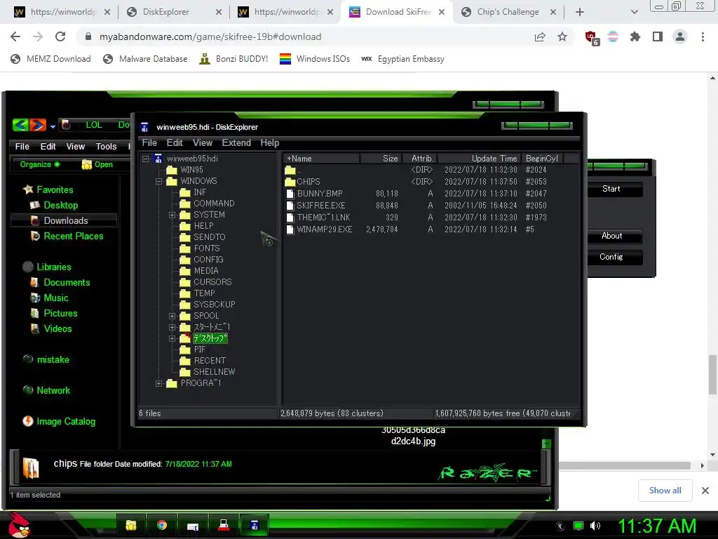Click the share page icon in address bar
The height and width of the screenshot is (539, 718).
(x=540, y=36)
